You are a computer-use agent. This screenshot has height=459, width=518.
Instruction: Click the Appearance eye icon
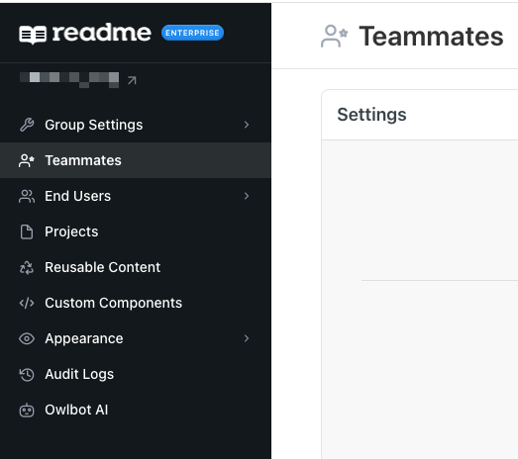[27, 338]
